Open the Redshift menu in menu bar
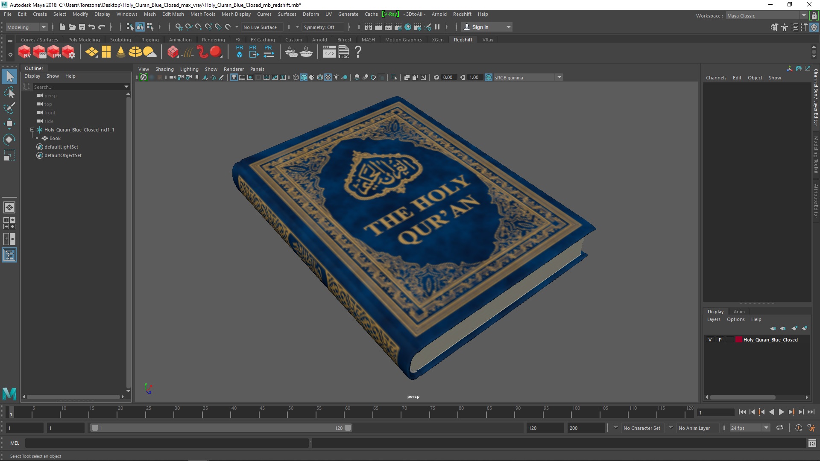Screen dimensions: 820x461 click(462, 14)
